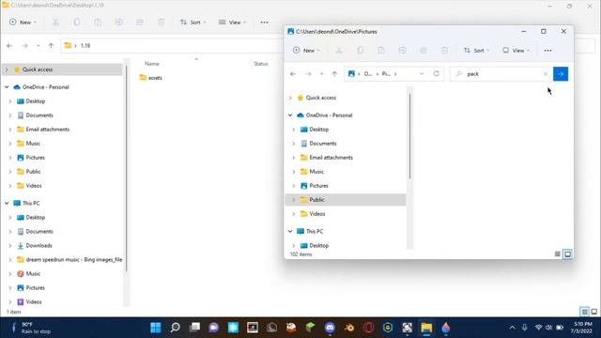Viewport: 601px width, 338px height.
Task: Select the assets folder in 1.19 window
Action: click(x=150, y=77)
